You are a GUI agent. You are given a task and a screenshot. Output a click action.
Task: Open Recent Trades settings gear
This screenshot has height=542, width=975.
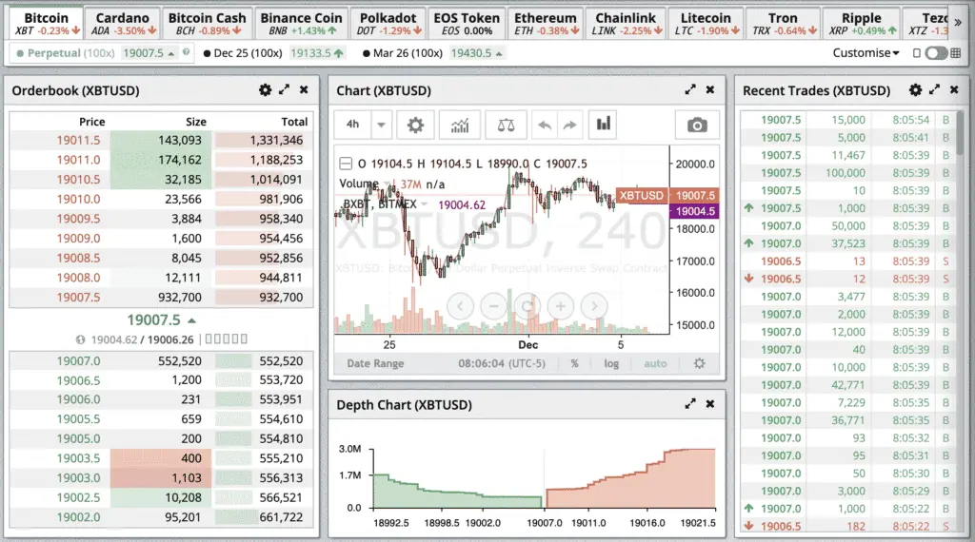click(x=915, y=90)
